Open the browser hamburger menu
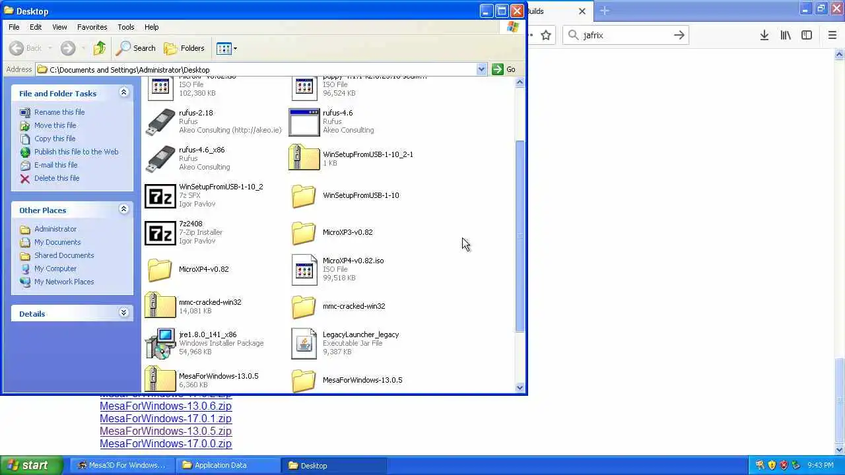845x475 pixels. (x=832, y=35)
